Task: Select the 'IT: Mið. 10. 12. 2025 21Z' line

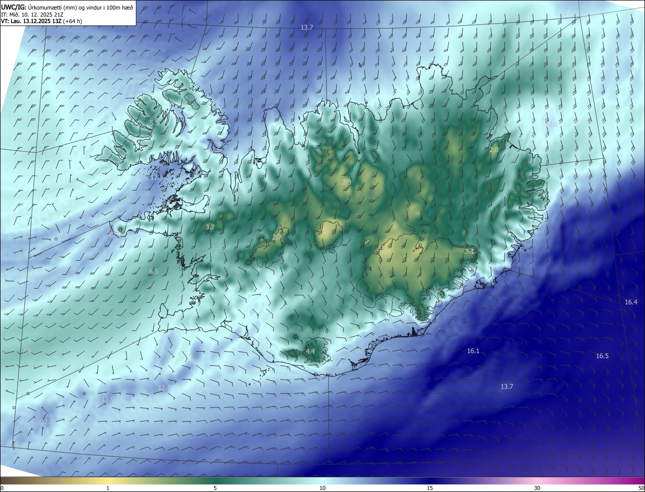Action: coord(32,14)
